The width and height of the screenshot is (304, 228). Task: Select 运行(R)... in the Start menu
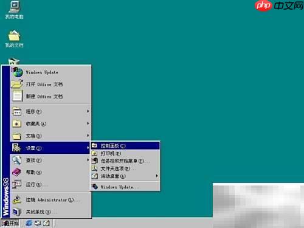50,184
